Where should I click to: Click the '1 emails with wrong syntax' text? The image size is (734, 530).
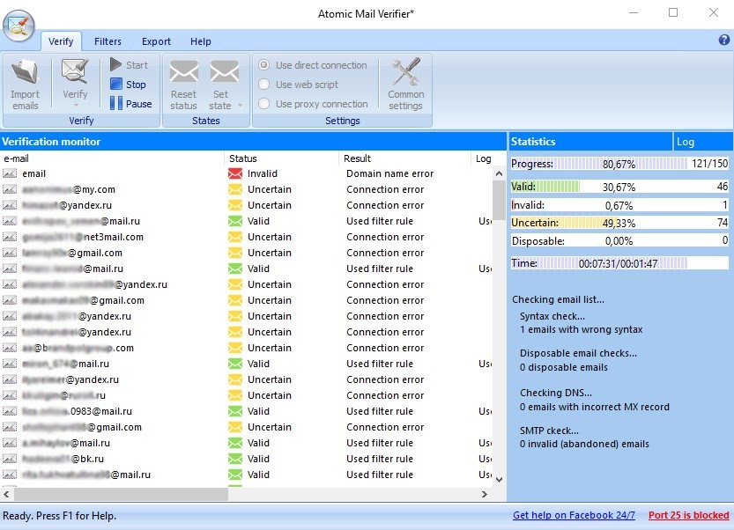click(x=581, y=330)
